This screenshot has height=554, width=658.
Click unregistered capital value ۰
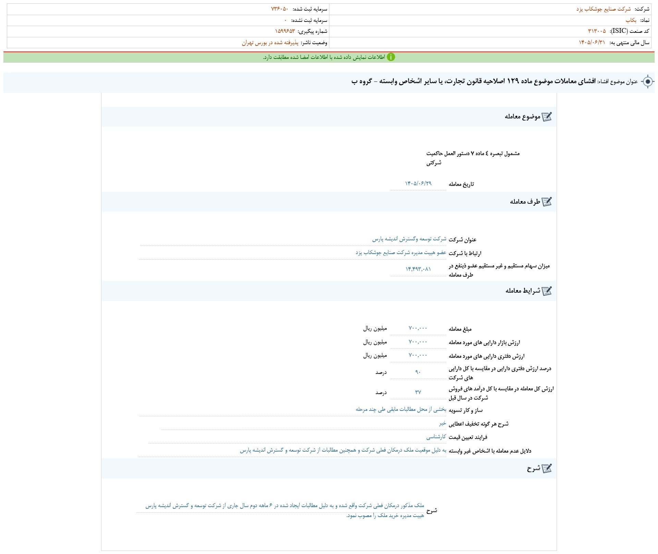tap(285, 20)
